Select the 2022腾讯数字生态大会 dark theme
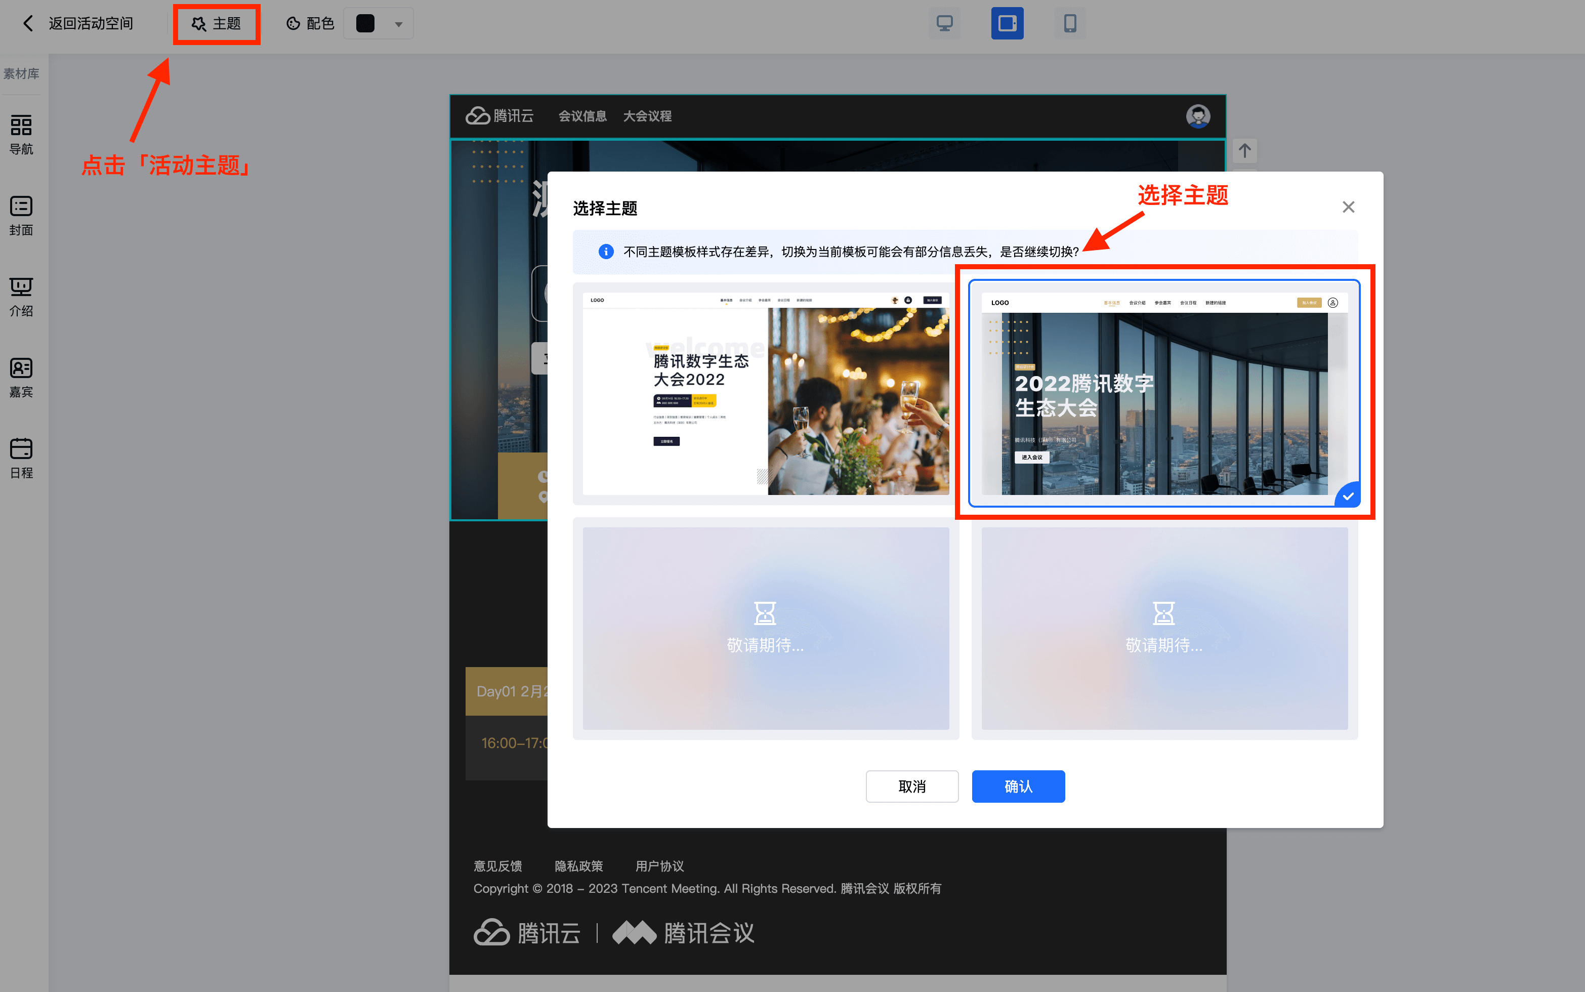The image size is (1585, 992). pos(1164,394)
